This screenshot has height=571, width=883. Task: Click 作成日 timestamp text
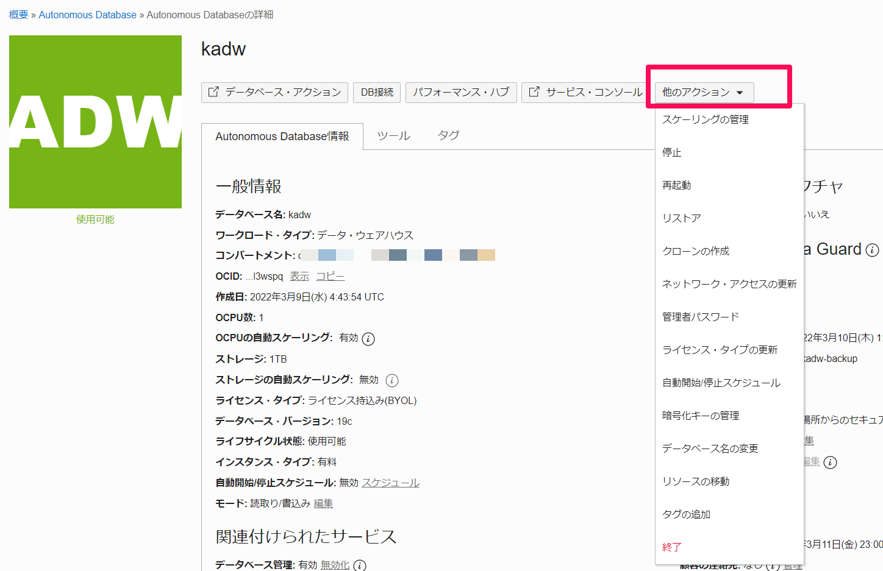pos(317,297)
